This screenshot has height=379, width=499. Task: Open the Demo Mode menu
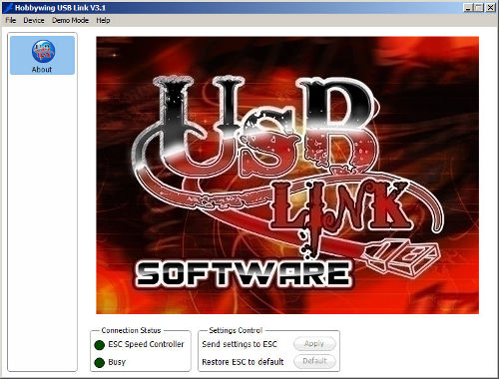[70, 20]
